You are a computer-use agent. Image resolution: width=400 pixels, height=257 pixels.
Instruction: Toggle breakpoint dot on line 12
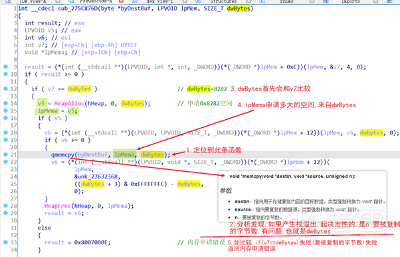pyautogui.click(x=5, y=89)
